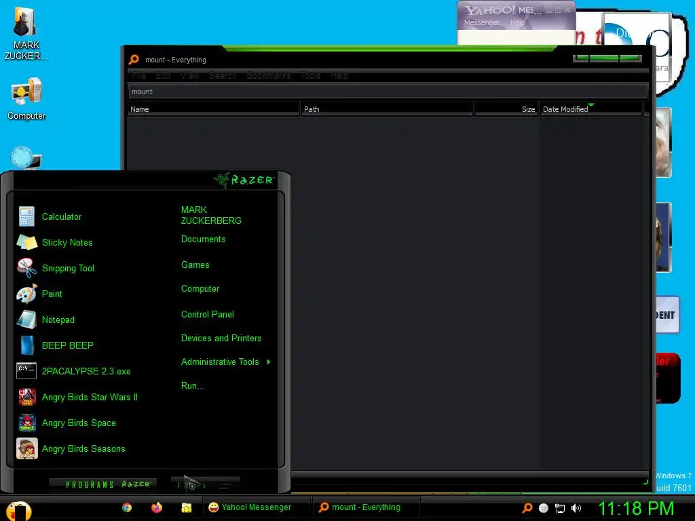The width and height of the screenshot is (695, 521).
Task: Expand the Administrative Tools submenu
Action: tap(225, 362)
